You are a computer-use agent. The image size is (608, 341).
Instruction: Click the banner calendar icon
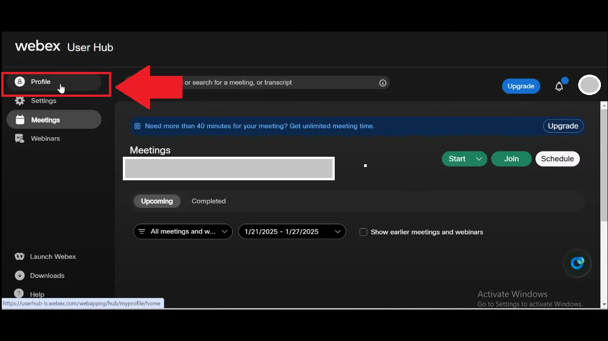pyautogui.click(x=138, y=126)
